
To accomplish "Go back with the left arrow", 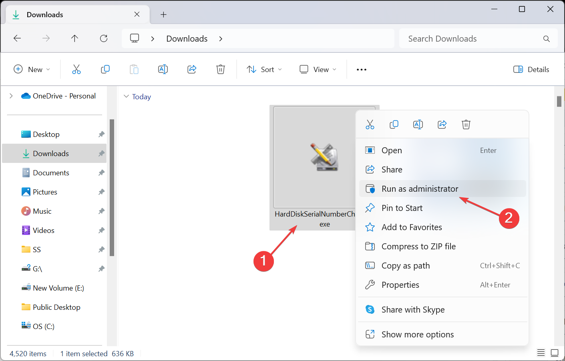I will (17, 38).
